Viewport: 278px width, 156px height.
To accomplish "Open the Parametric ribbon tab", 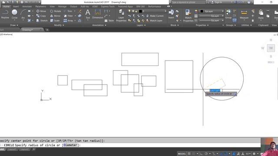I will (40, 6).
